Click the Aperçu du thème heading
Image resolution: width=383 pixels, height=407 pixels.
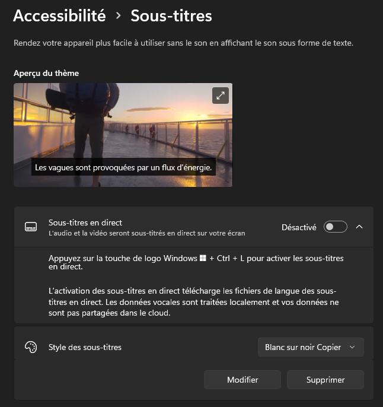46,73
